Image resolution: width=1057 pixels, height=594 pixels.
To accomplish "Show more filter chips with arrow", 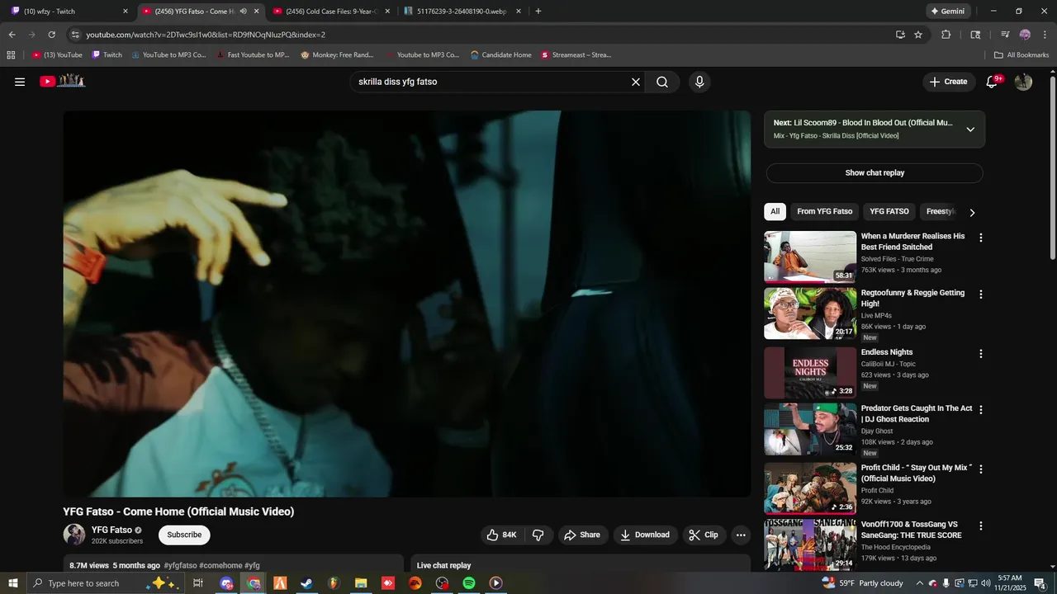I will [x=972, y=212].
